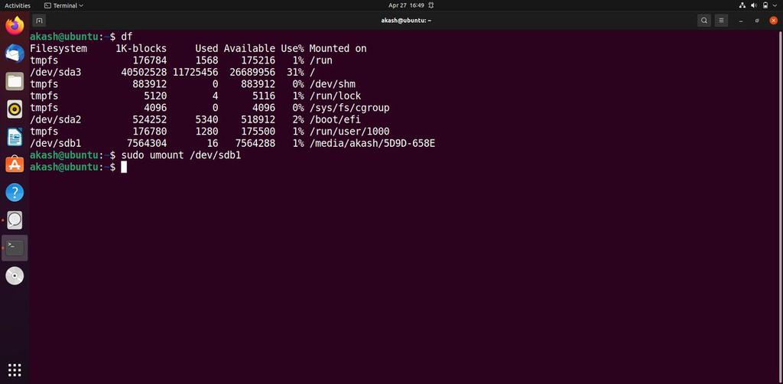The height and width of the screenshot is (384, 783).
Task: Launch Rhythmbox music player
Action: [x=15, y=109]
